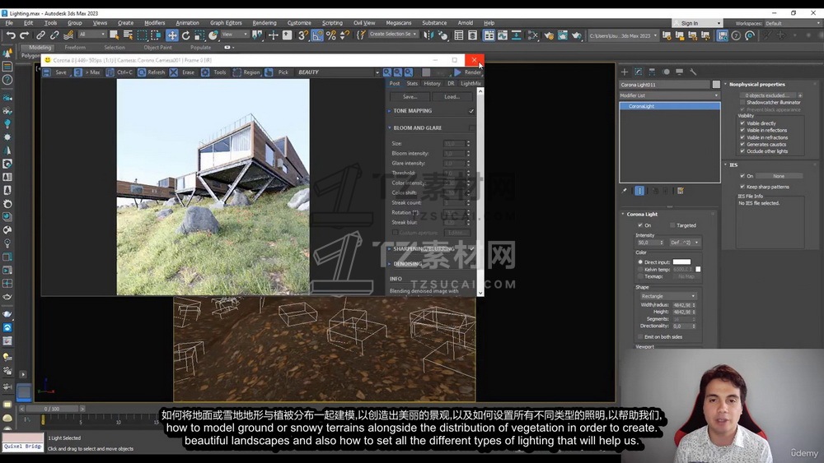
Task: Click the Erase icon in Corona frame buffer
Action: [174, 72]
